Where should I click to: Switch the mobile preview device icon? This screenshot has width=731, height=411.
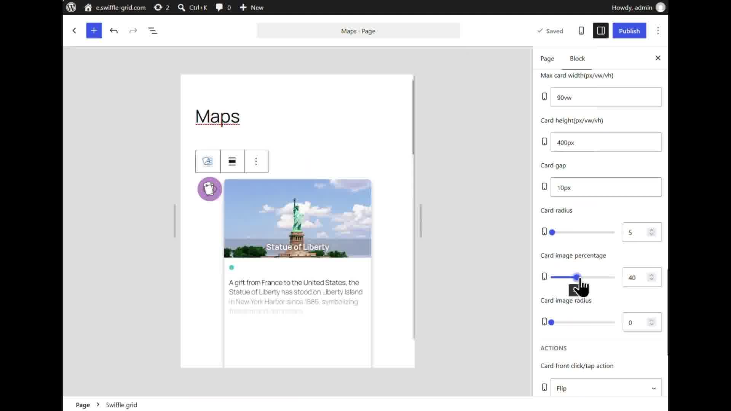[581, 31]
